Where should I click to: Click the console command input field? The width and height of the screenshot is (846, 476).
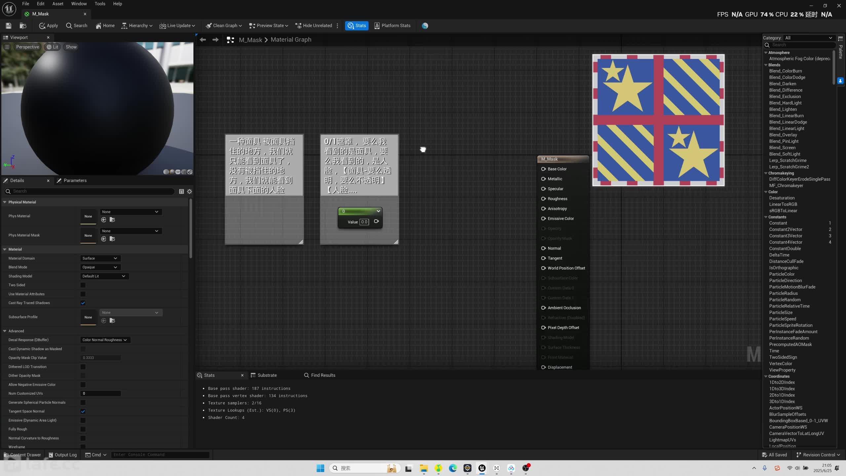(x=160, y=455)
